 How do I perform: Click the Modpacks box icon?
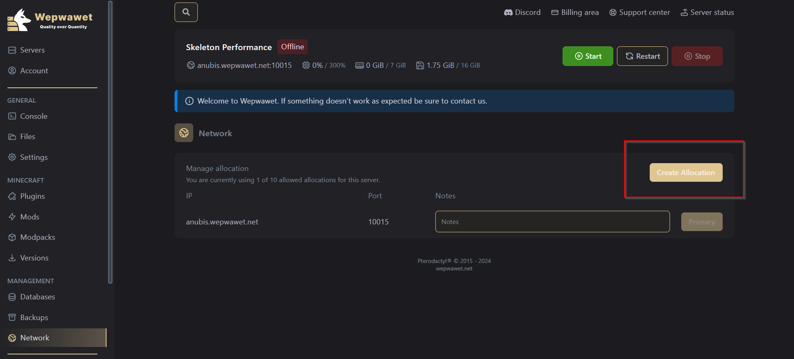tap(12, 237)
